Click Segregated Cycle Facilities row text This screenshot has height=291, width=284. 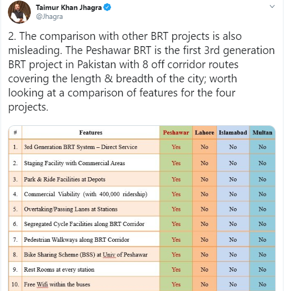coord(84,224)
